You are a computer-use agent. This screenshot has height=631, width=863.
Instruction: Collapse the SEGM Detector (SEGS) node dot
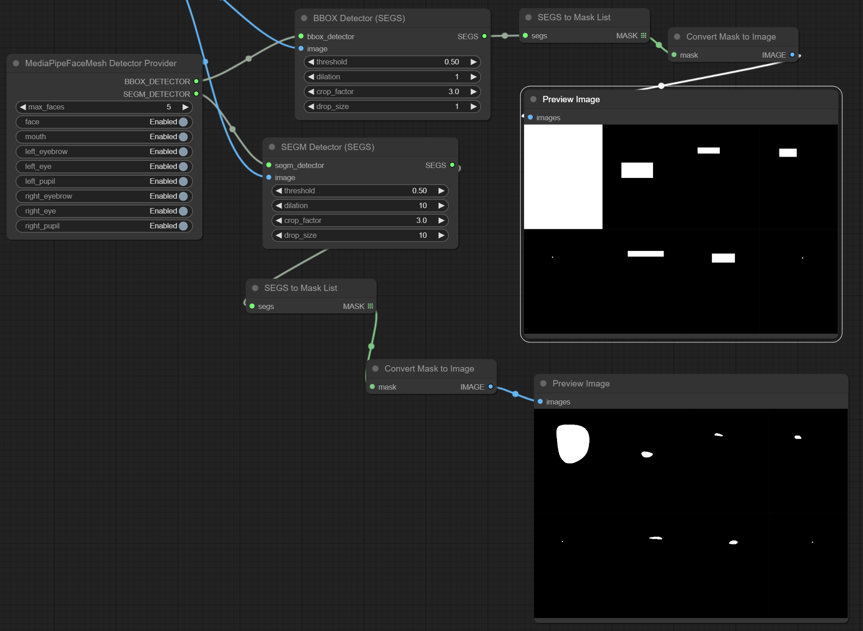coord(272,147)
